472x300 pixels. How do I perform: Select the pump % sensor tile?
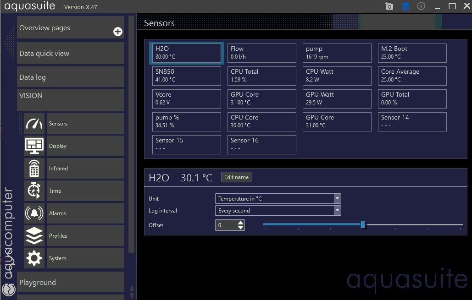tap(187, 122)
